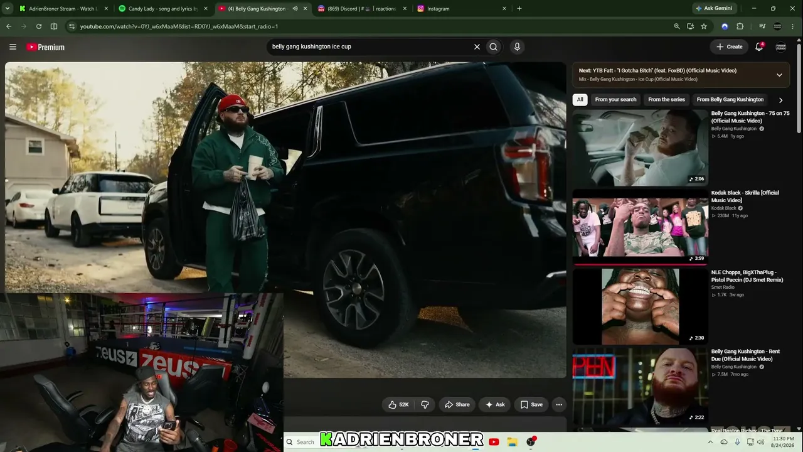Open Chrome extensions puzzle icon
The image size is (803, 452).
(740, 26)
